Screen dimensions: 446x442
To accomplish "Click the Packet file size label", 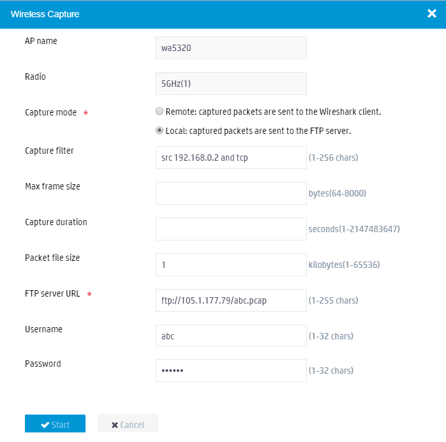I will coord(52,258).
